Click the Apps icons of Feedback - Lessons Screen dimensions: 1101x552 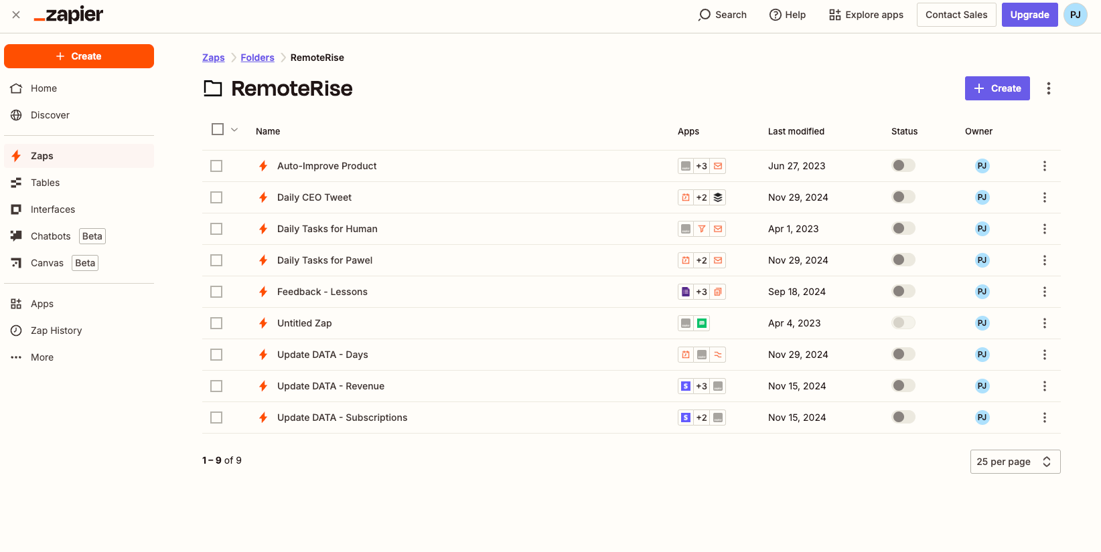click(702, 292)
